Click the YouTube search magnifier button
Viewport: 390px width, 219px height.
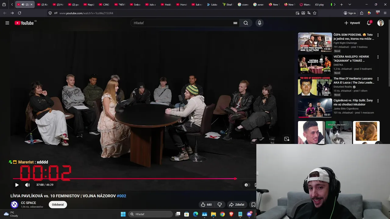click(x=246, y=23)
